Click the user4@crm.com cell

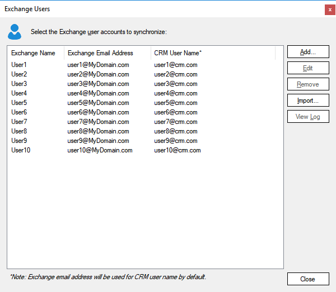pos(176,93)
